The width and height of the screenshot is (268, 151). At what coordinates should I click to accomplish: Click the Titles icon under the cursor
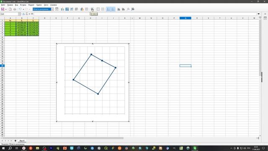point(92,9)
